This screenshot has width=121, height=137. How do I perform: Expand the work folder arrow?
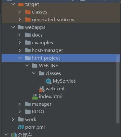click(x=13, y=119)
